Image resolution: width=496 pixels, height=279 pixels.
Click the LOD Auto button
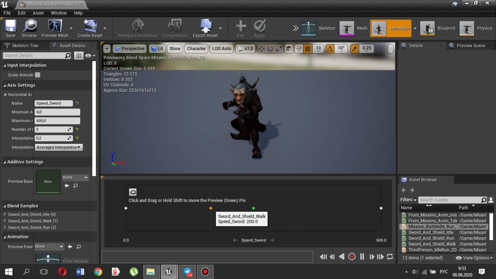[222, 49]
